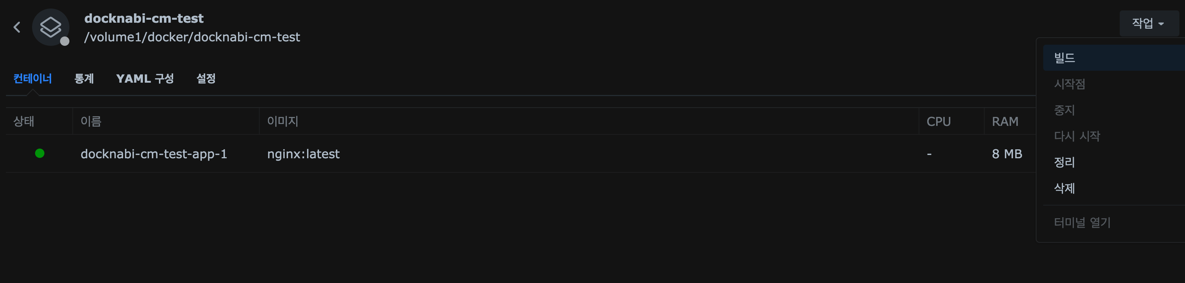Click the 작업 dropdown caret arrow
Screen dimensions: 1185x283
[x=1161, y=24]
